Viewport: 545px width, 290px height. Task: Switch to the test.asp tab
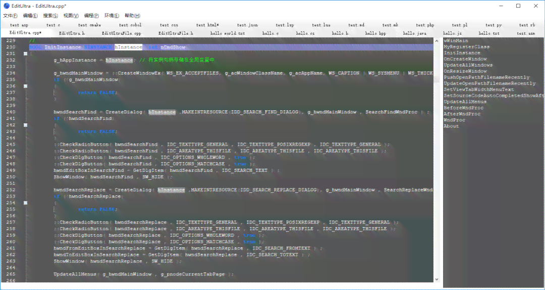pyautogui.click(x=19, y=25)
